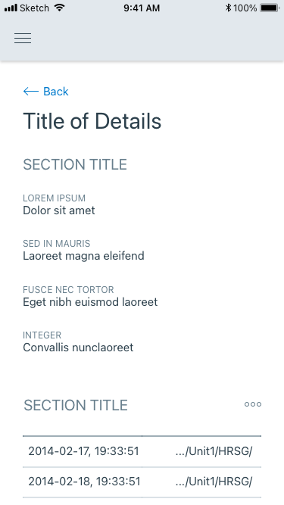The height and width of the screenshot is (505, 284).
Task: Open the three-dot more options menu
Action: click(x=253, y=404)
